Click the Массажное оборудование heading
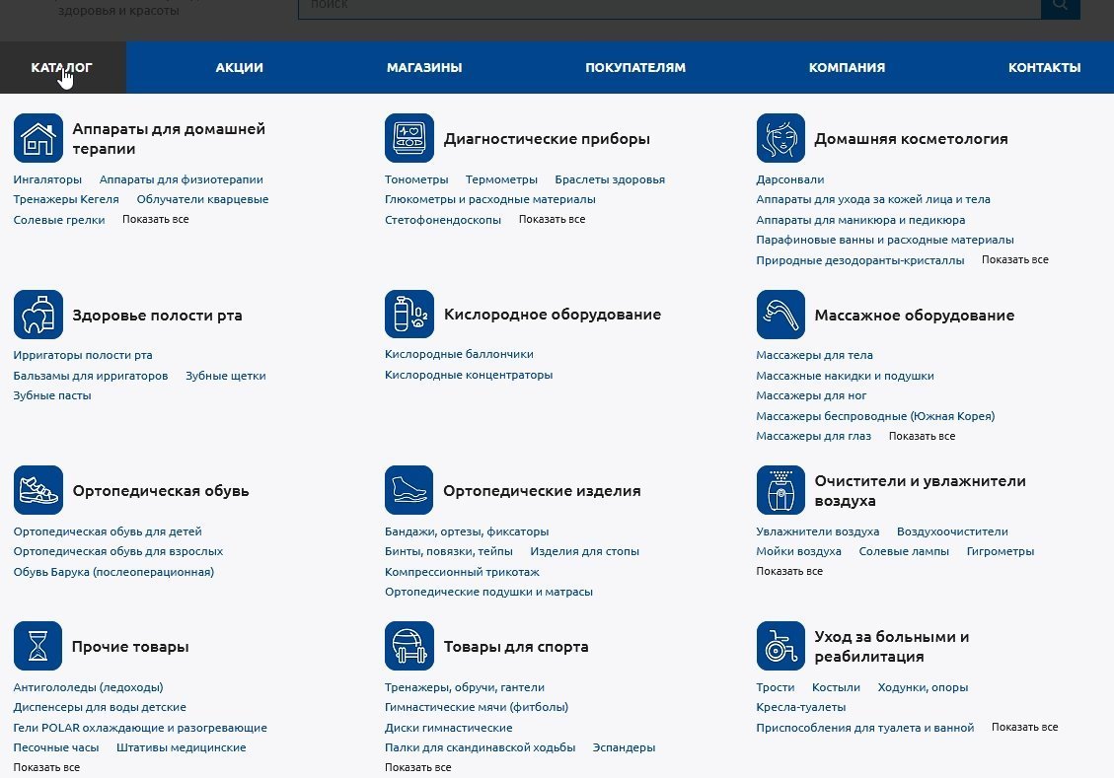Image resolution: width=1114 pixels, height=778 pixels. click(x=915, y=316)
